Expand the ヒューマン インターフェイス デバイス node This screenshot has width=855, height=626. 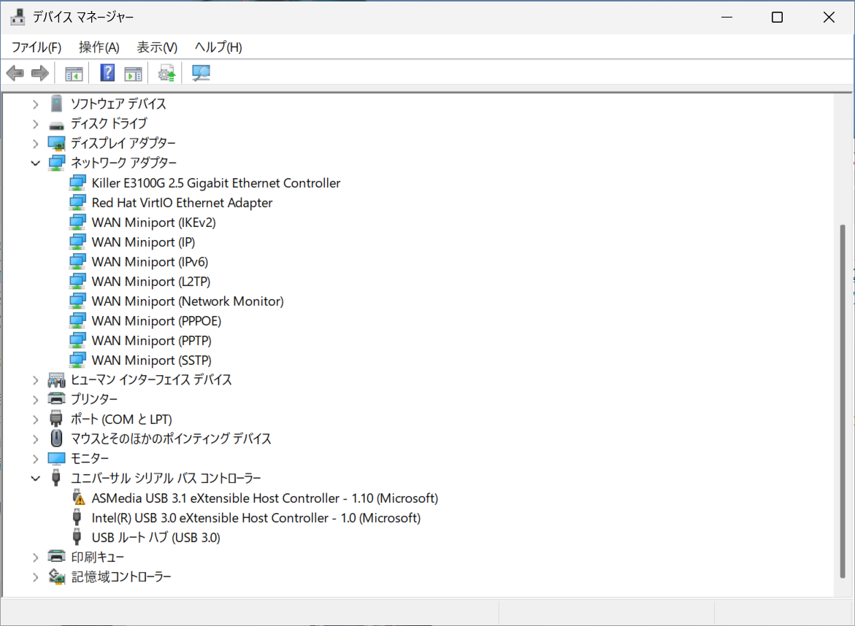click(x=36, y=380)
